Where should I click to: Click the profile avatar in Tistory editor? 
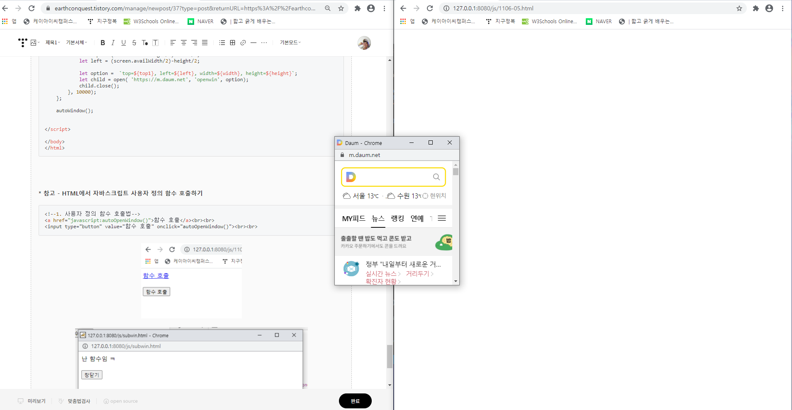tap(364, 43)
